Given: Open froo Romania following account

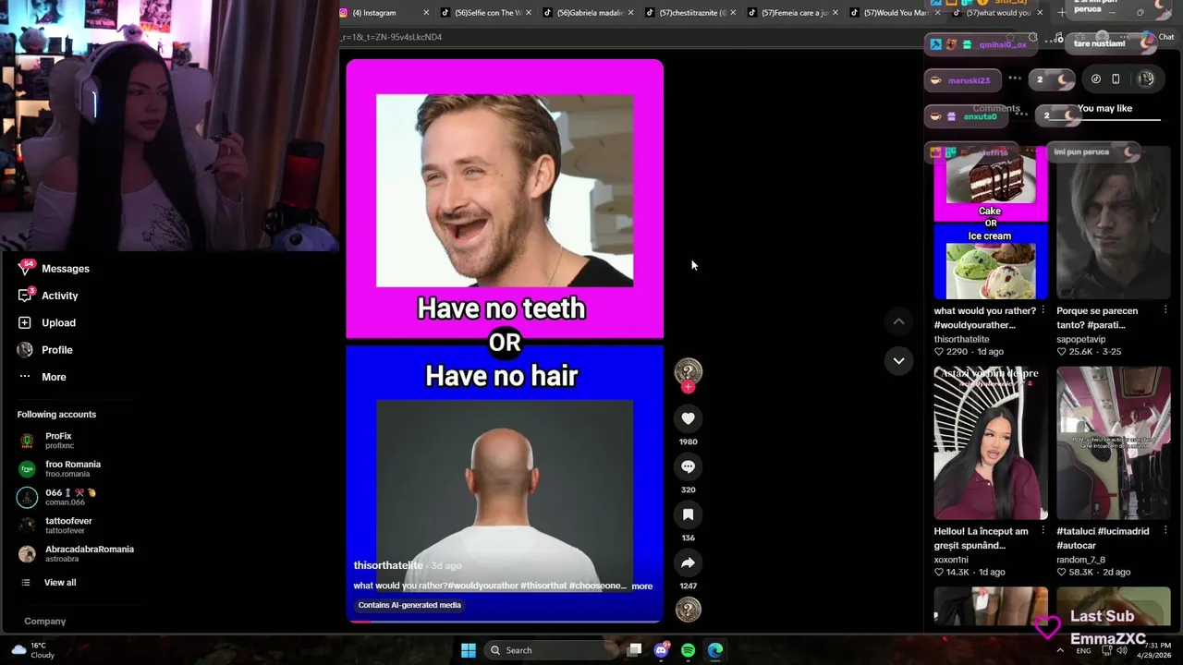Looking at the screenshot, I should [x=59, y=469].
